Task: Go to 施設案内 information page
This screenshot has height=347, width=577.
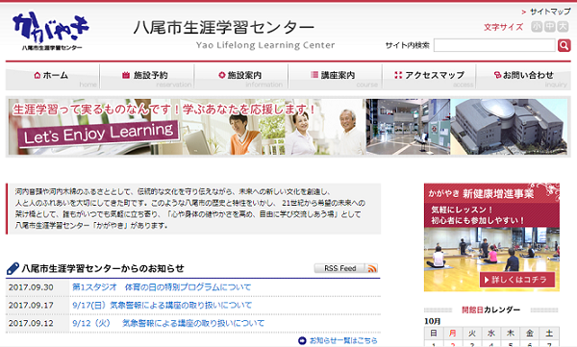Action: point(241,77)
